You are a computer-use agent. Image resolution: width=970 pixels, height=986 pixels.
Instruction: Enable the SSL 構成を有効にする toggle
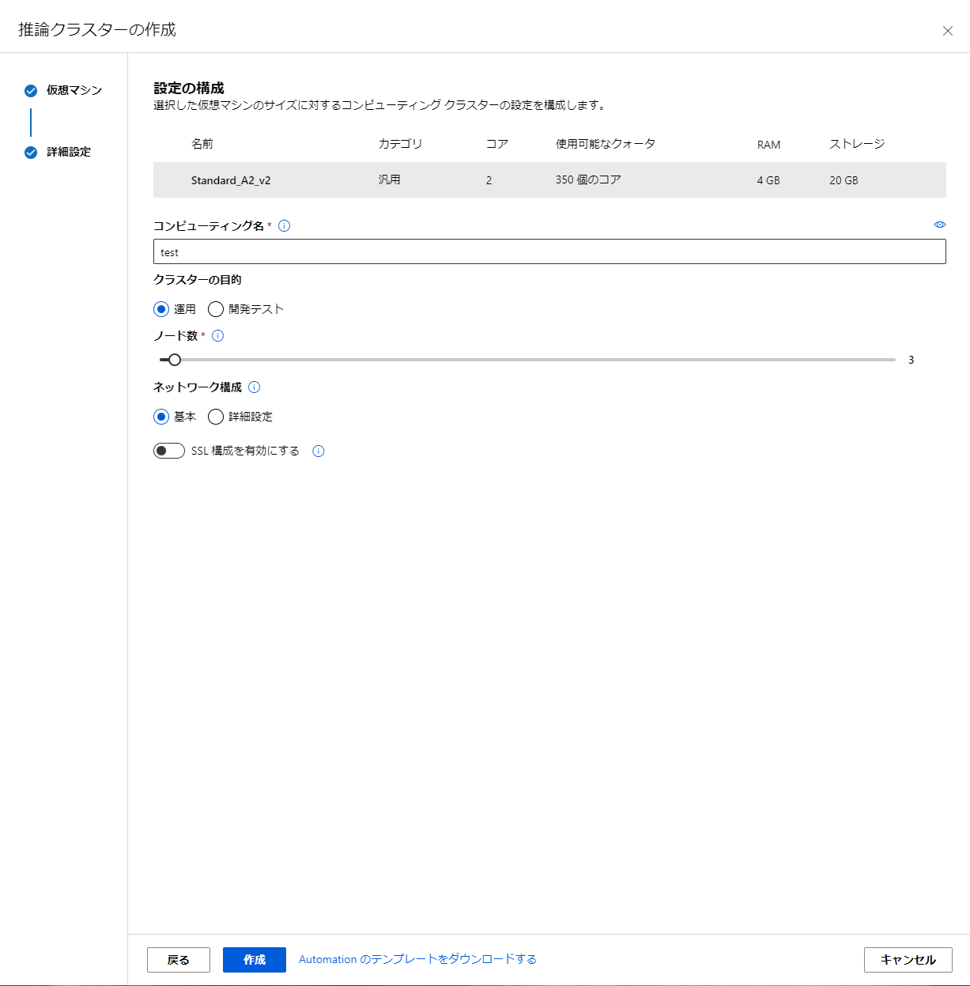tap(169, 451)
